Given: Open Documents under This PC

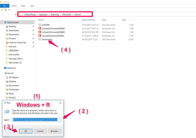Looking at the screenshot, I should (x=14, y=85).
